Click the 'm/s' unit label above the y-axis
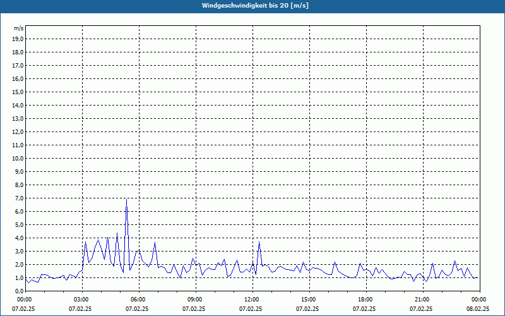505x316 pixels. click(18, 28)
